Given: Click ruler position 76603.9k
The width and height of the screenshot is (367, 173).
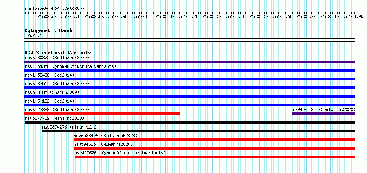Looking at the screenshot, I should click(x=353, y=16).
